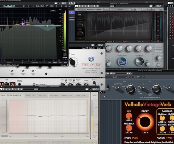Open dropdown beside Gullfoss Master snapshot icon

(90, 89)
